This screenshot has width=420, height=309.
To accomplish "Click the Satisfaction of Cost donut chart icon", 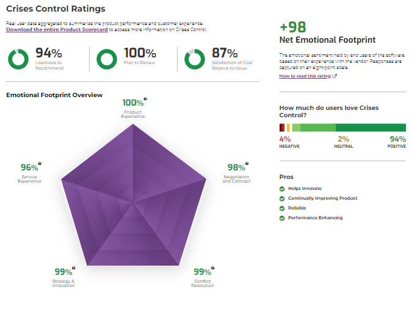I will point(195,59).
